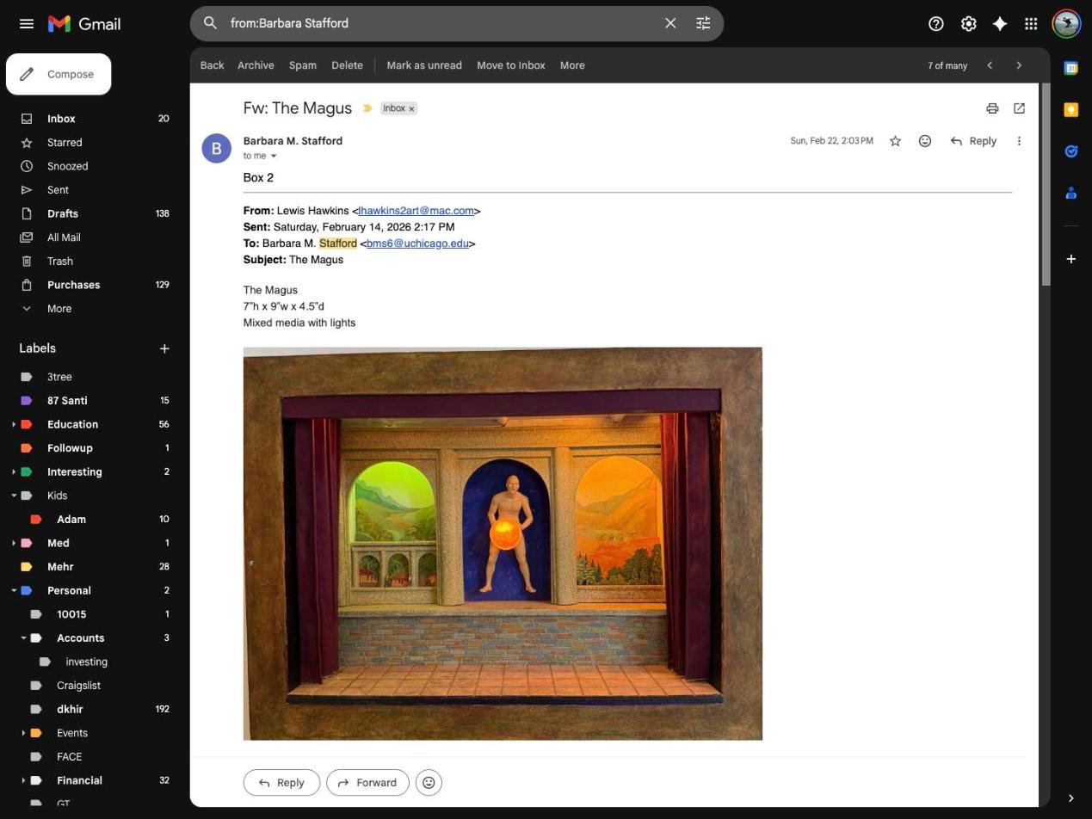Toggle importance marker next to subject
The image size is (1092, 819).
point(367,108)
